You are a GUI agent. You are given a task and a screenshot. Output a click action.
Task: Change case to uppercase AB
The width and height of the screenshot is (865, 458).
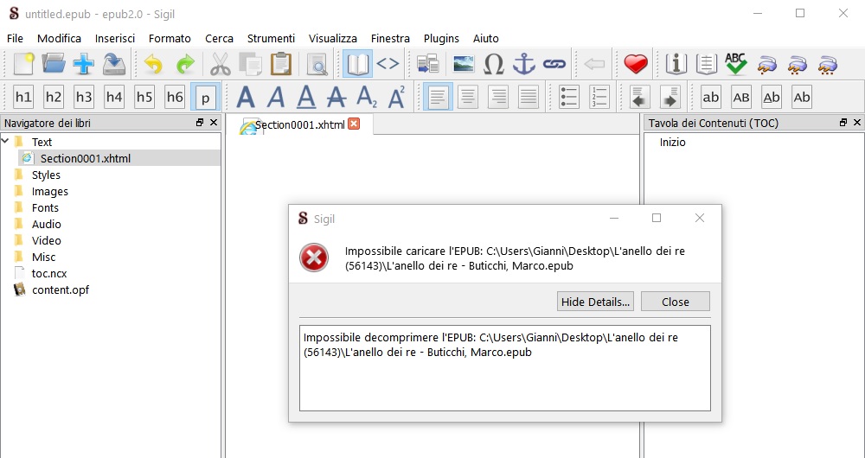pos(741,97)
